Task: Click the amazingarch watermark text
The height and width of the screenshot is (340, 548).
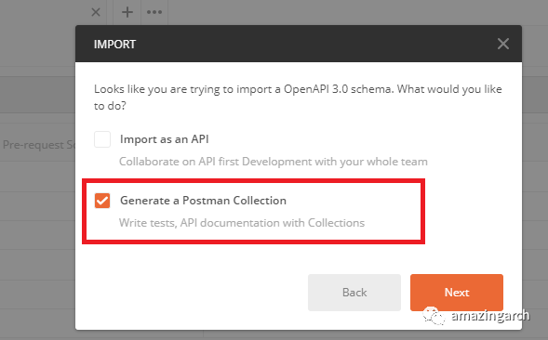Action: (490, 316)
